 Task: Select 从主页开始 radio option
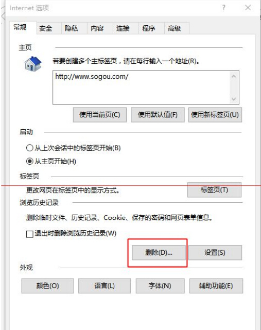coord(30,161)
